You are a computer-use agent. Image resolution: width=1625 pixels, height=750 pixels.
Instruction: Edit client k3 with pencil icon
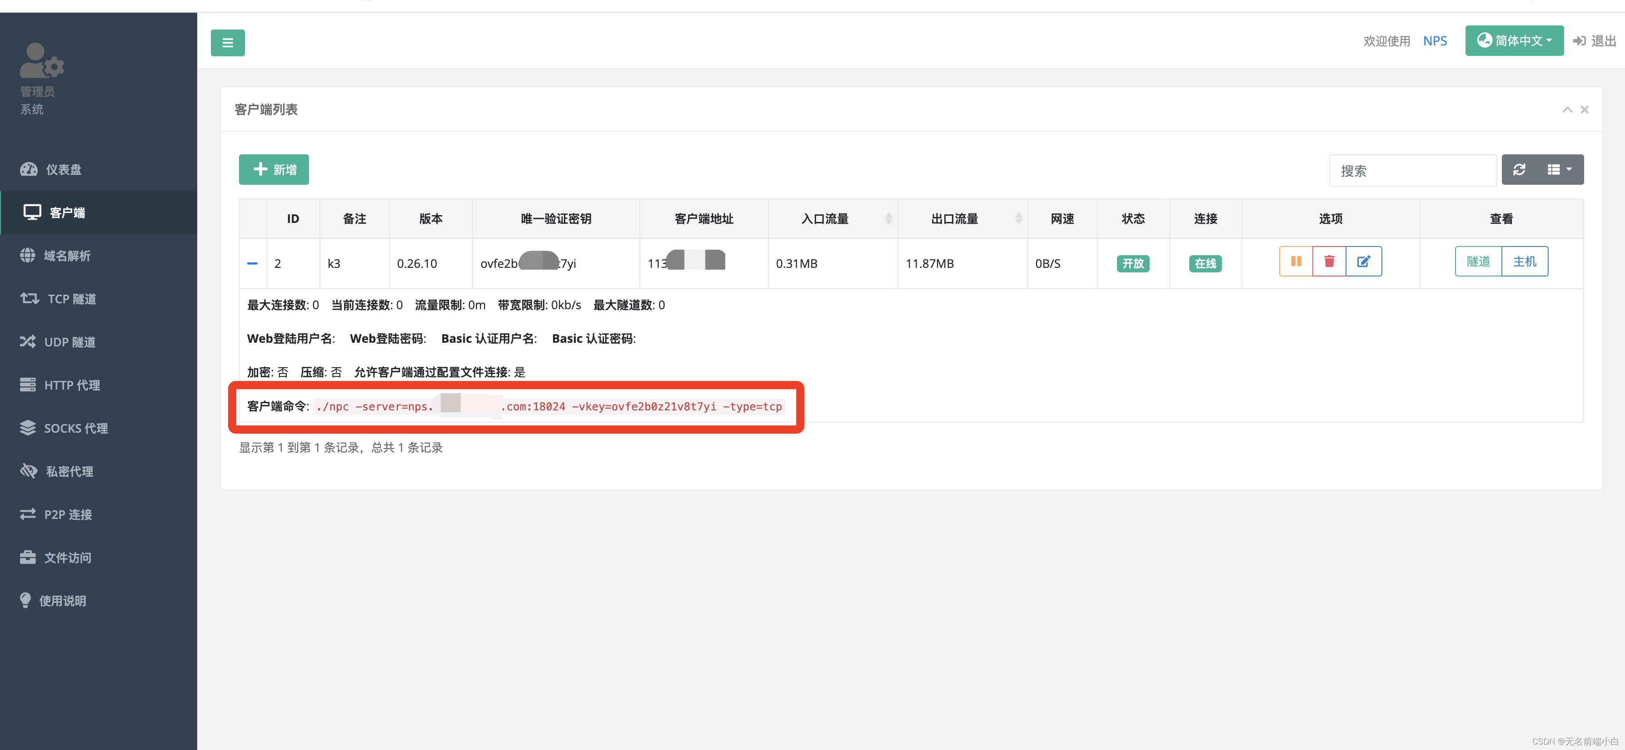(x=1363, y=262)
